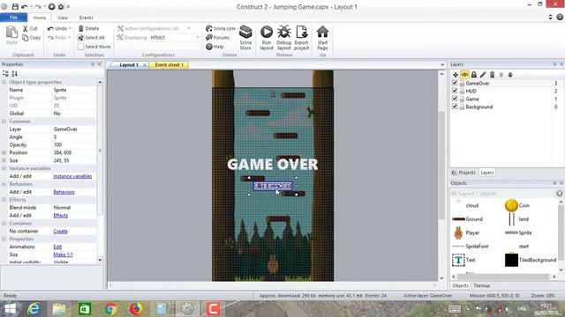Click the Make 1:1 size link
565x317 pixels.
(x=63, y=254)
